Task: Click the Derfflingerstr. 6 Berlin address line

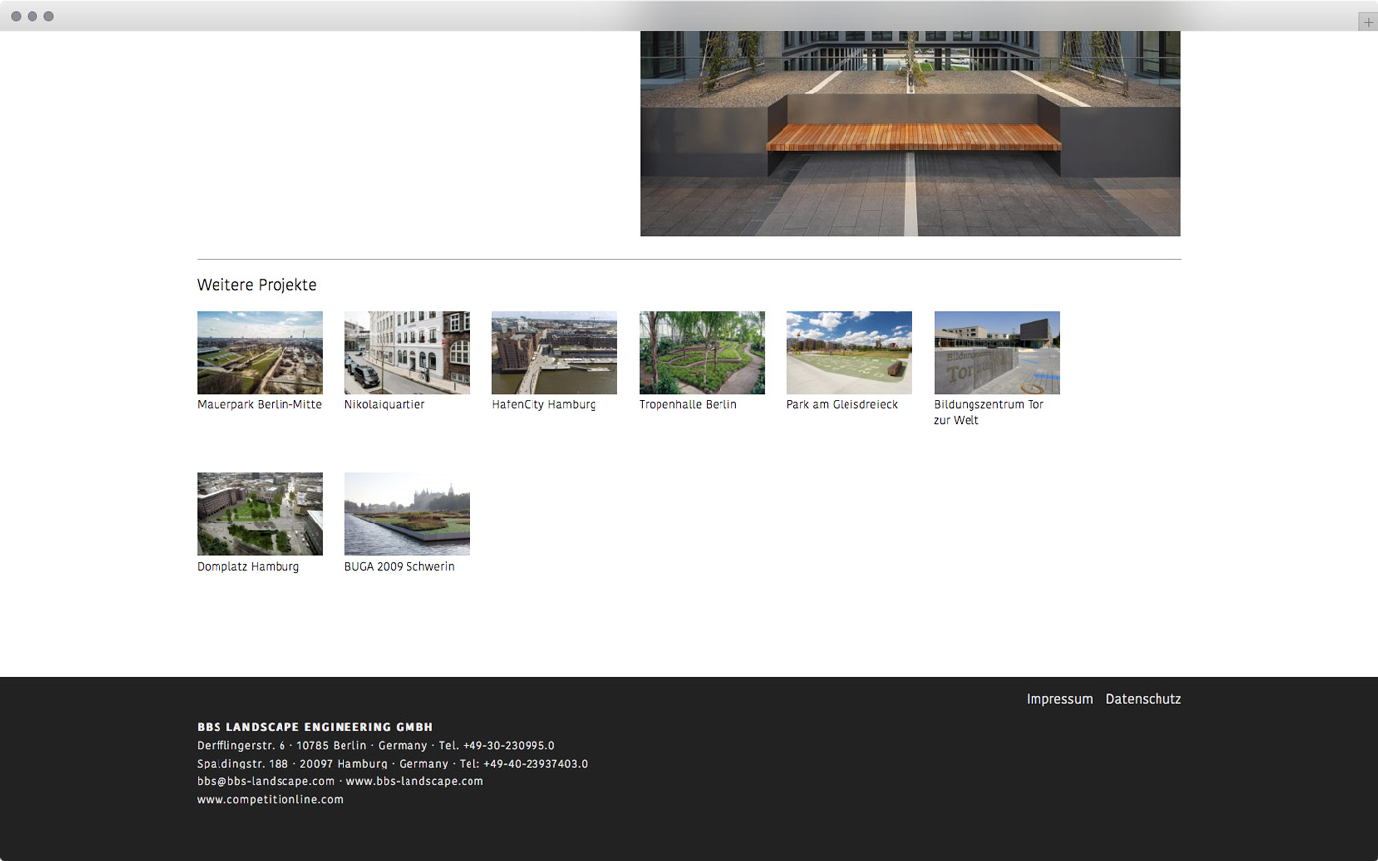Action: pyautogui.click(x=376, y=745)
